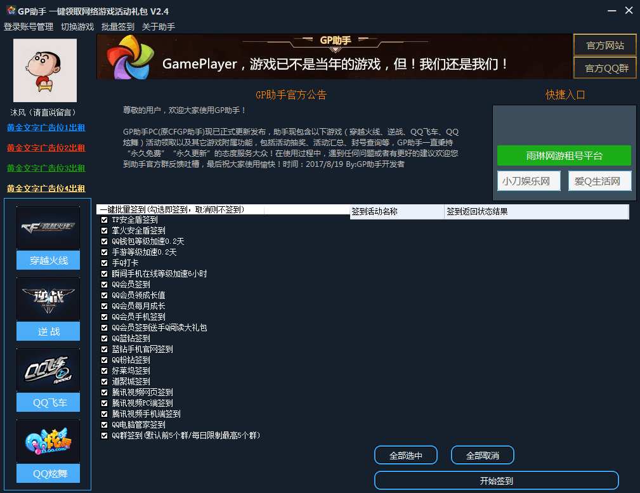Click the QQ飞车 Speed logo image
The height and width of the screenshot is (493, 640).
coord(48,370)
